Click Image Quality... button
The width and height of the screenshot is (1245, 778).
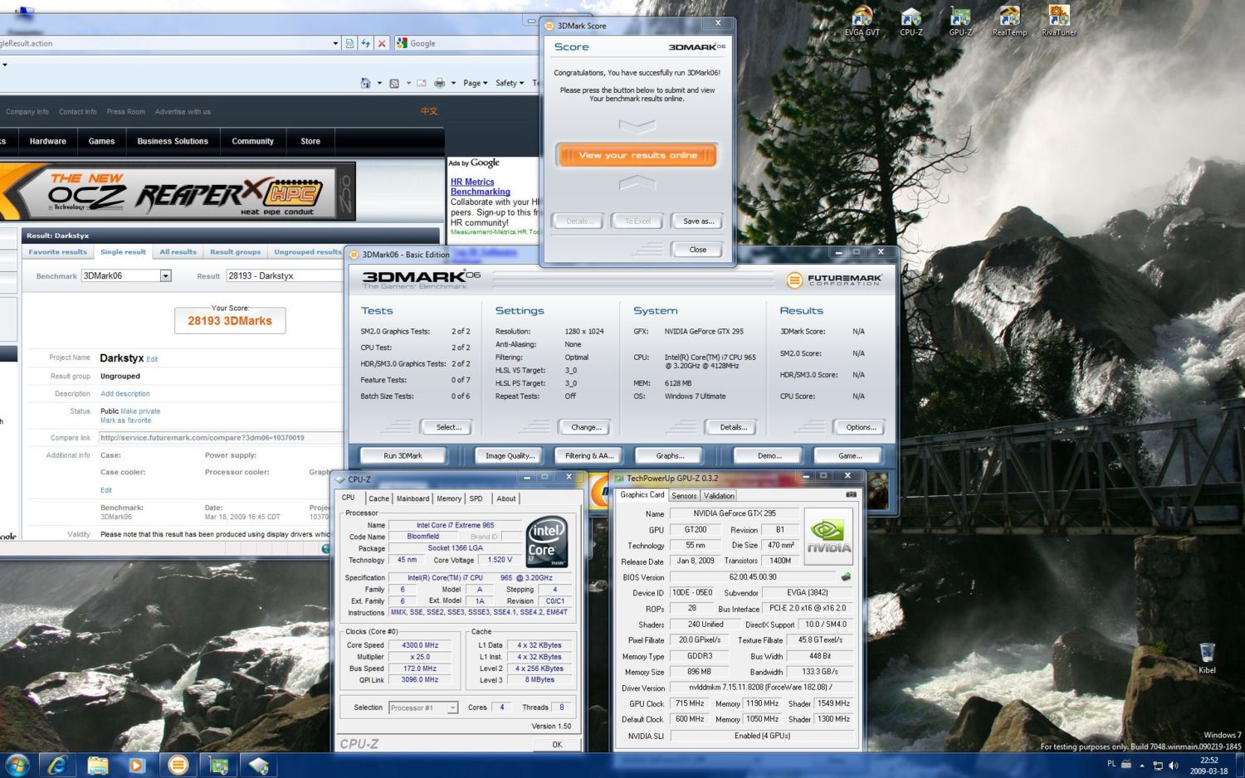509,455
